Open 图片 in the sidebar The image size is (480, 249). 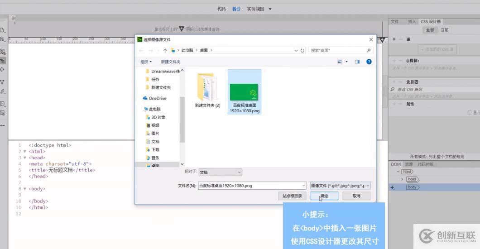tap(153, 134)
